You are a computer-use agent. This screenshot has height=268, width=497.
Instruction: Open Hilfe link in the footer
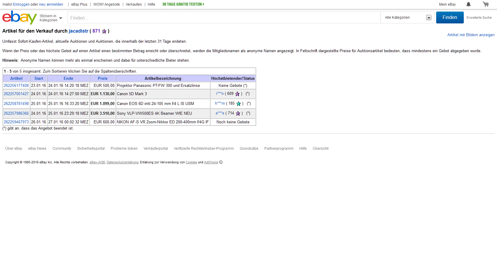pyautogui.click(x=303, y=149)
